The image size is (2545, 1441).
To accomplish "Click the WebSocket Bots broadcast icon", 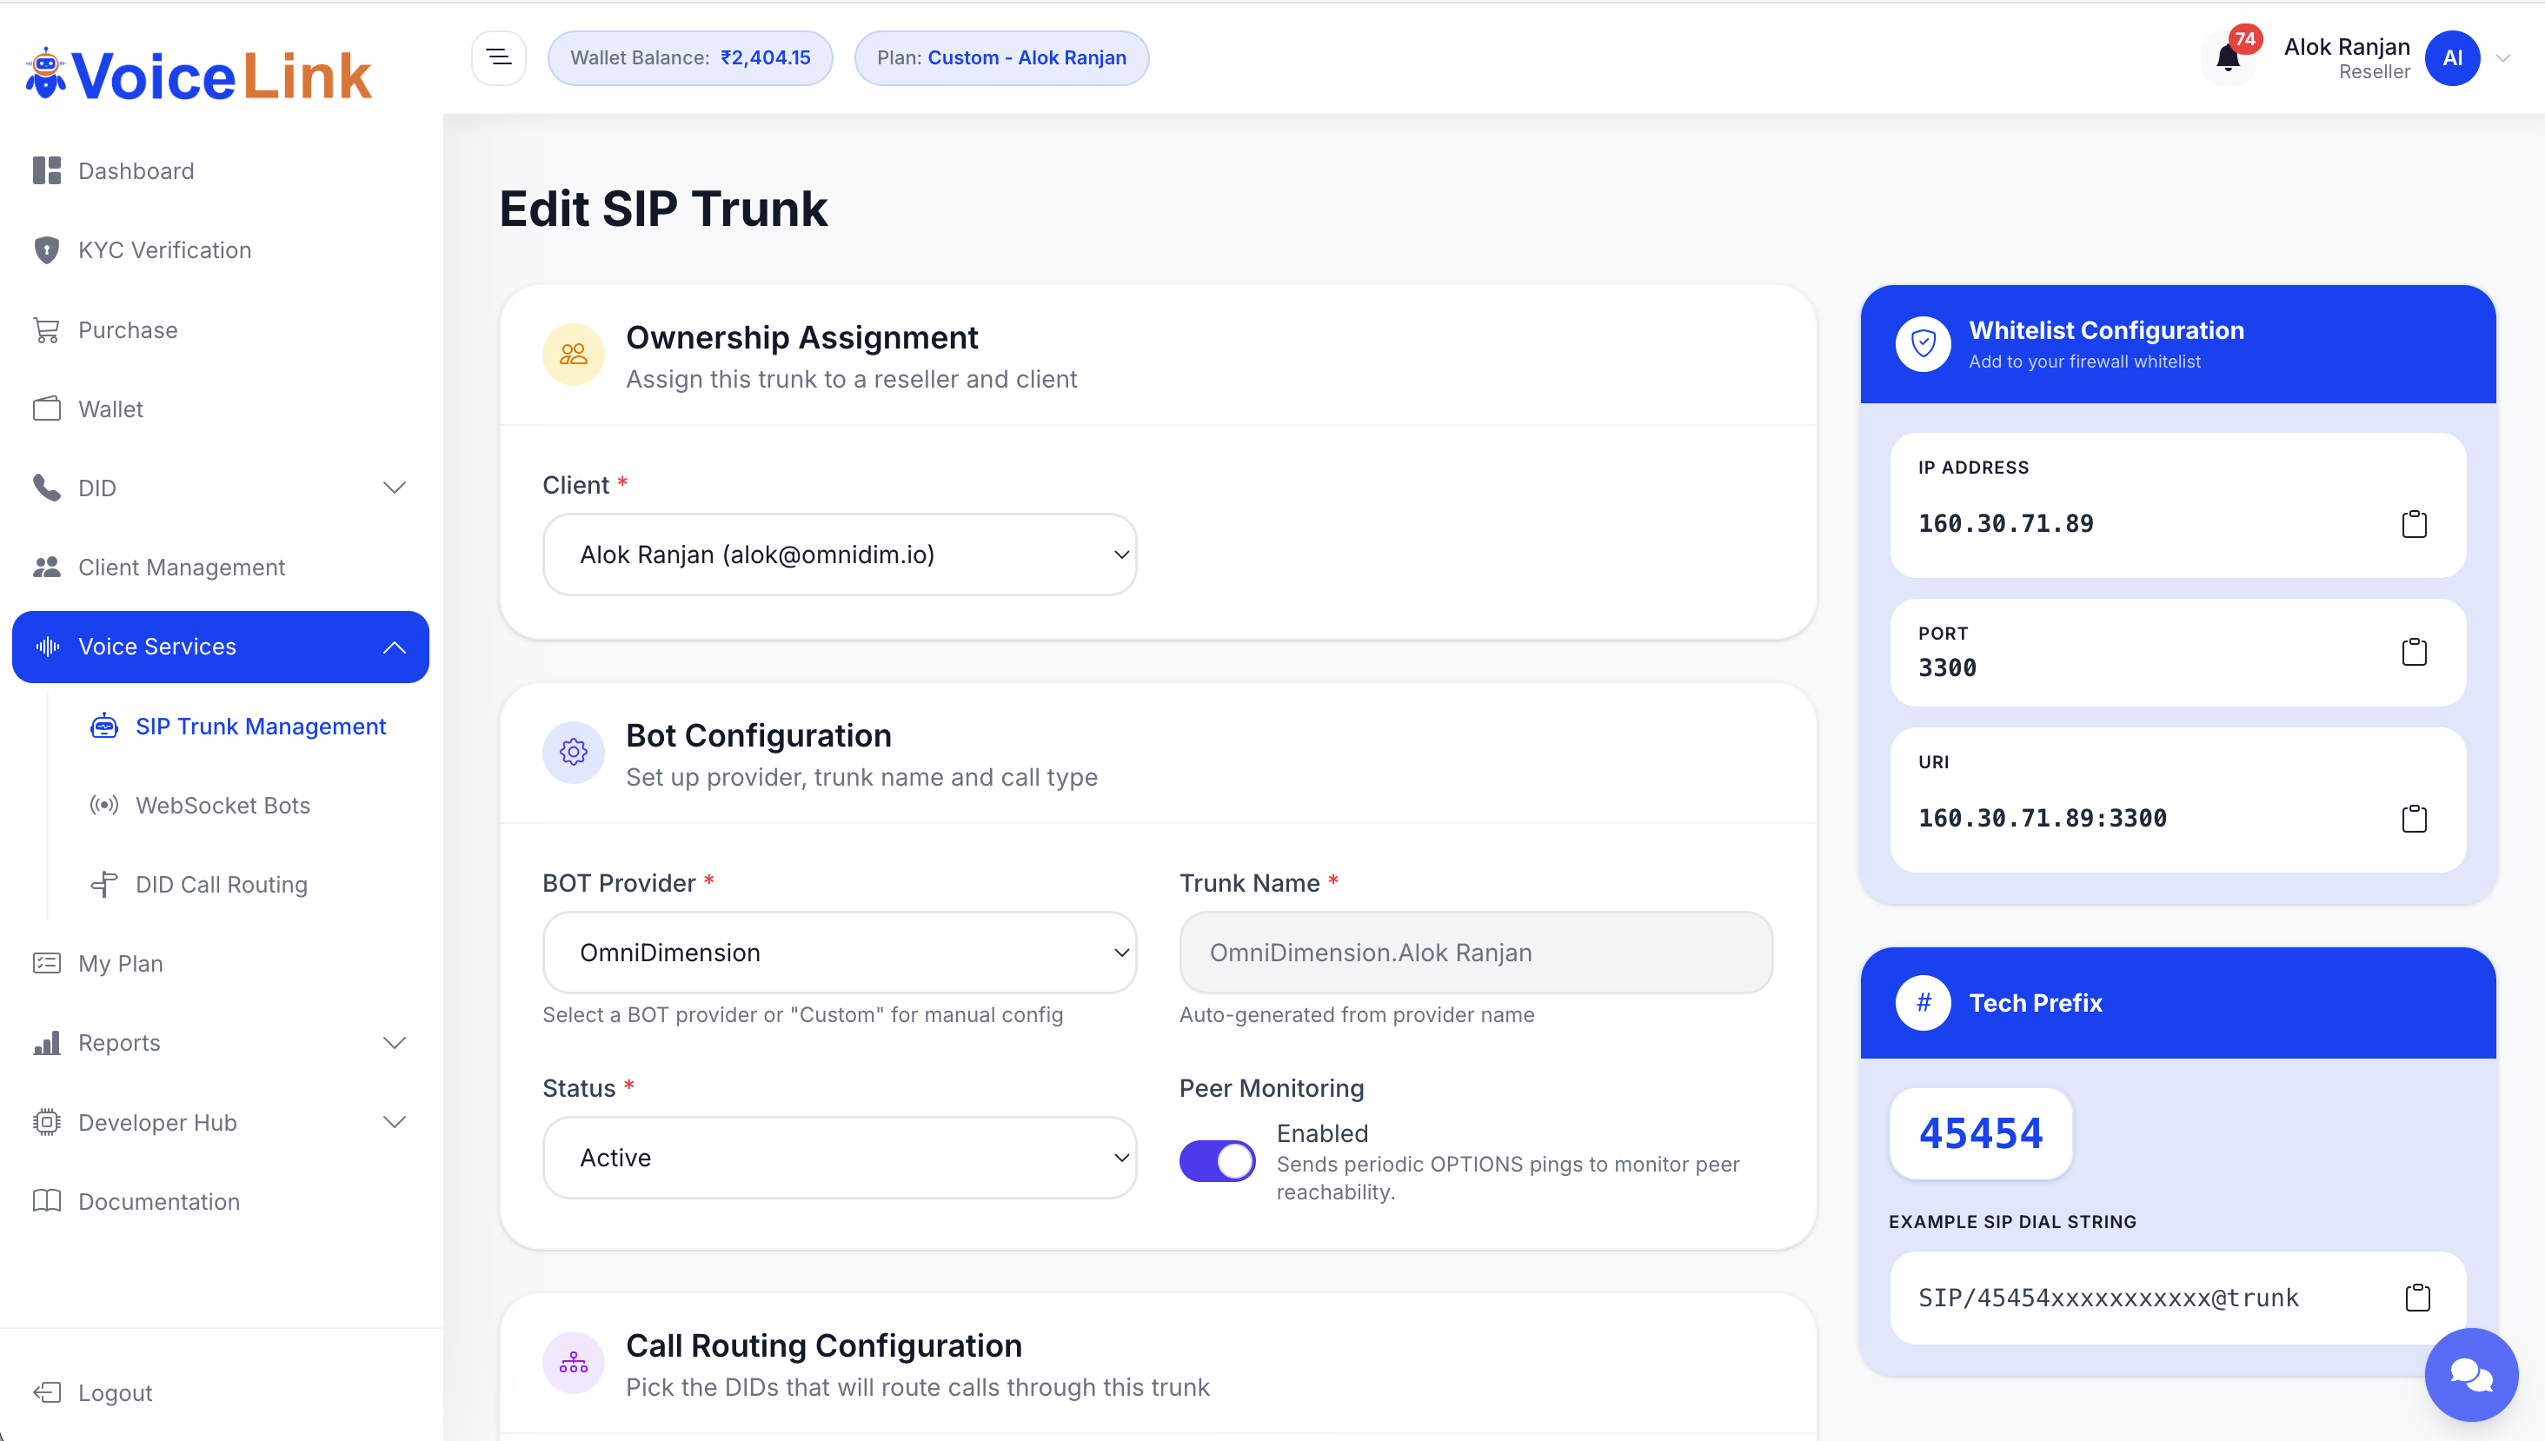I will (x=104, y=805).
